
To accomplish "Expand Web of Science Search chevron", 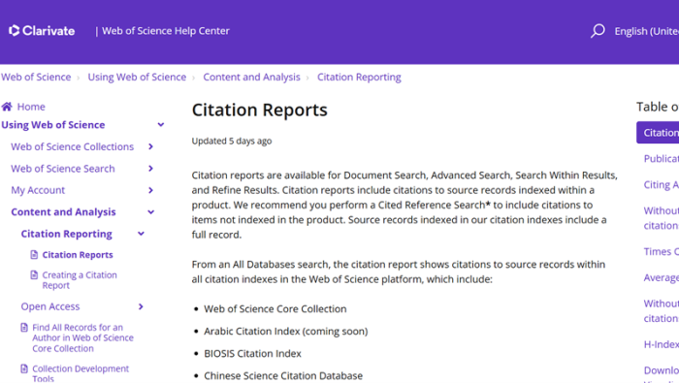I will click(x=150, y=169).
